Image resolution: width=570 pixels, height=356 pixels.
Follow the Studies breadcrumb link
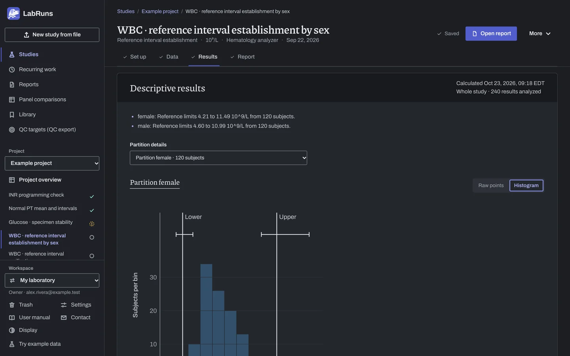click(x=126, y=11)
